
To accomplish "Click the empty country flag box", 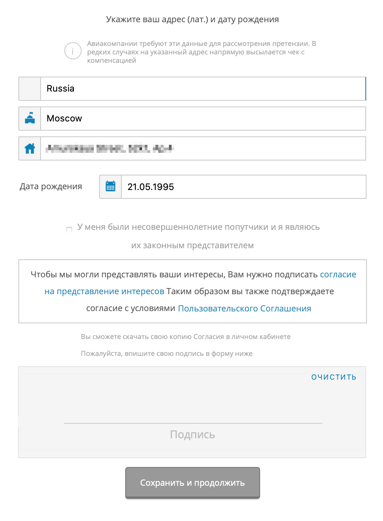I will click(x=30, y=89).
